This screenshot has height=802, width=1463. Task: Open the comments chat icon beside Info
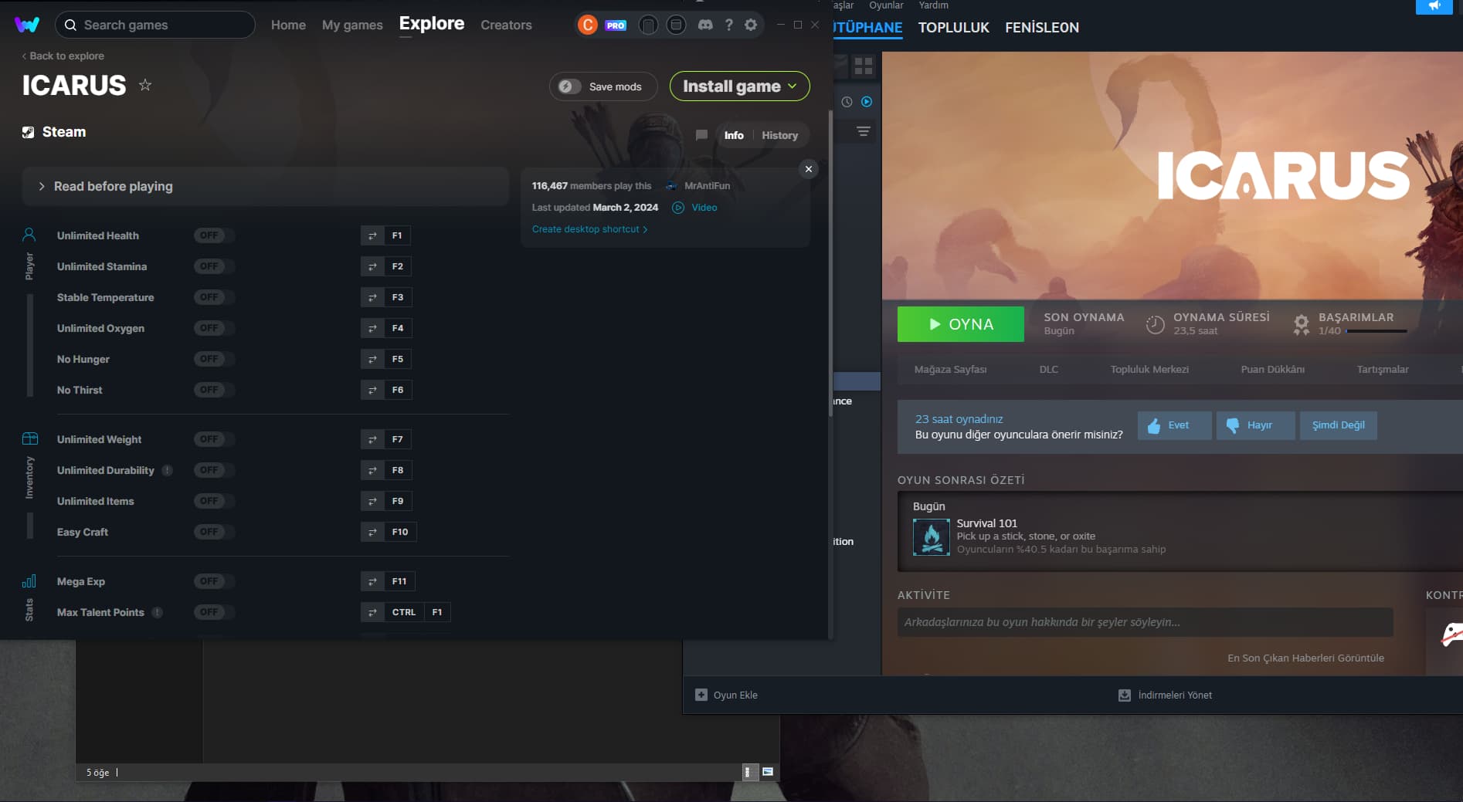click(x=701, y=135)
